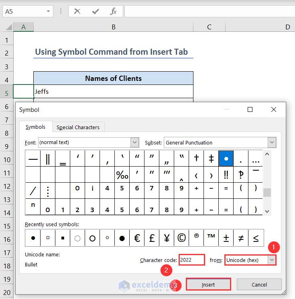This screenshot has width=295, height=299.
Task: Pick recent Yen ¥ symbol
Action: 167,238
